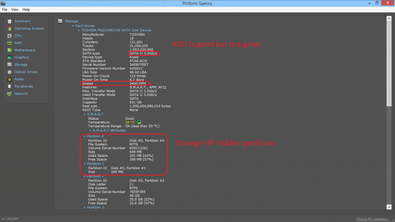Image resolution: width=395 pixels, height=222 pixels.
Task: Click the Network icon in the sidebar
Action: [x=9, y=94]
